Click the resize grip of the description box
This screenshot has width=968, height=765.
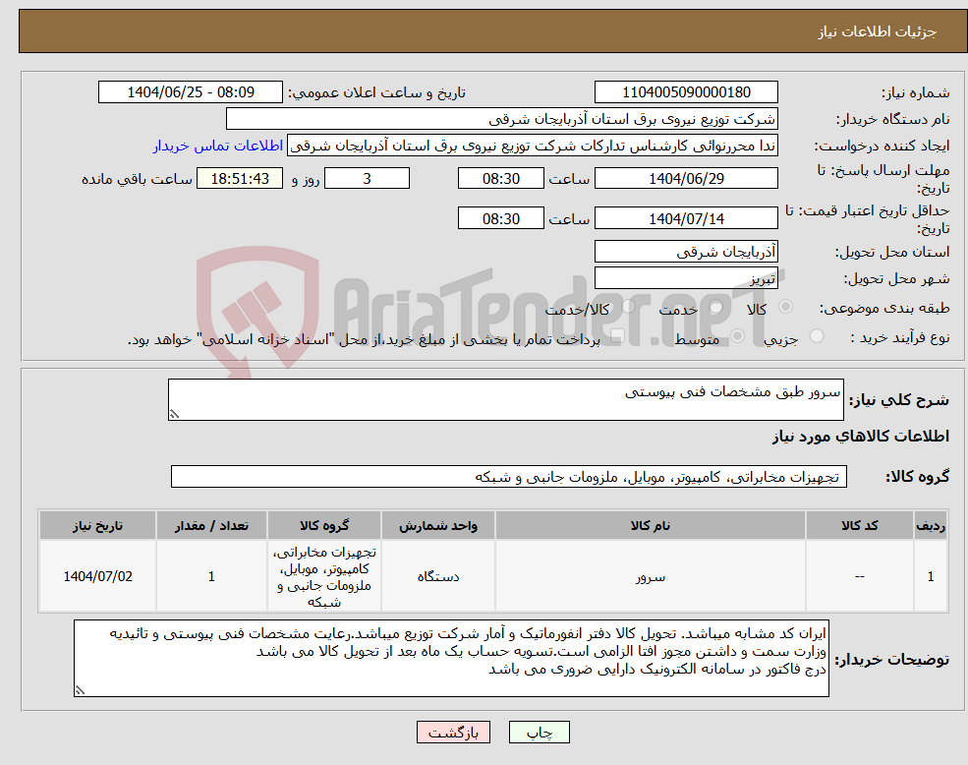[x=175, y=415]
